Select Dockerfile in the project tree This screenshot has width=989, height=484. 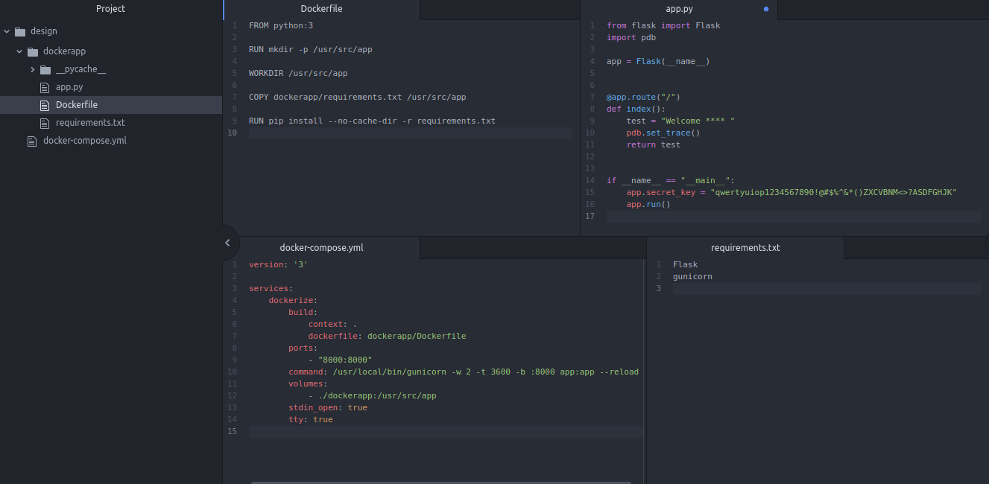77,105
